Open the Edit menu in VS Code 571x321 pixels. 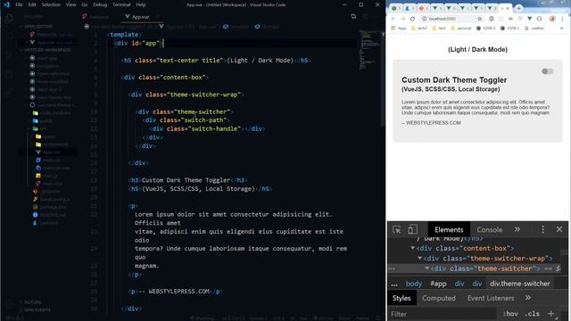pos(32,4)
